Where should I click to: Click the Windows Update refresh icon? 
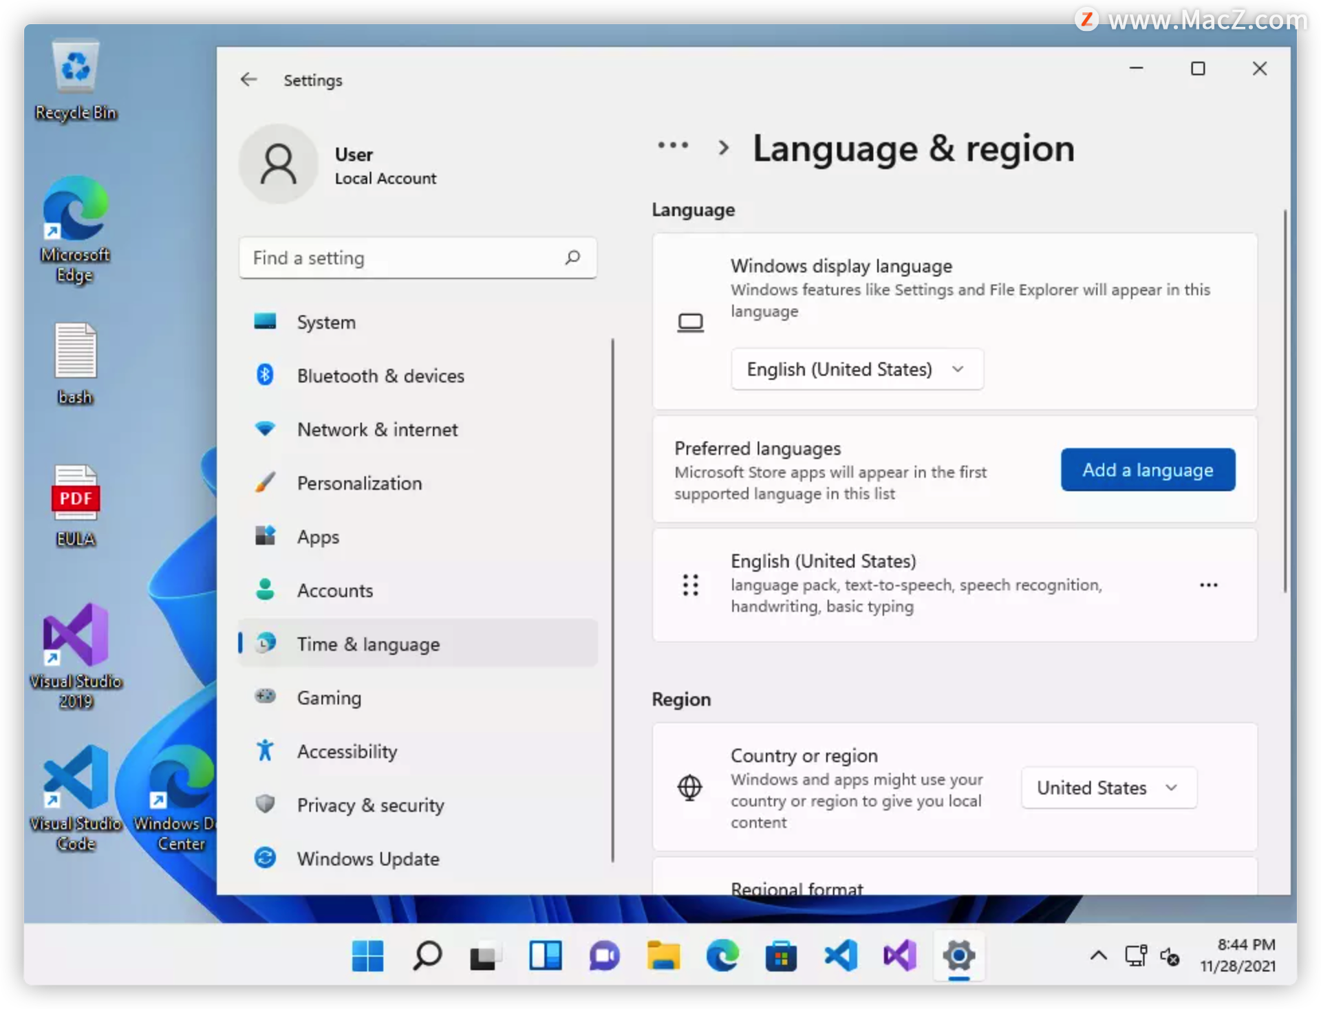[x=265, y=858]
